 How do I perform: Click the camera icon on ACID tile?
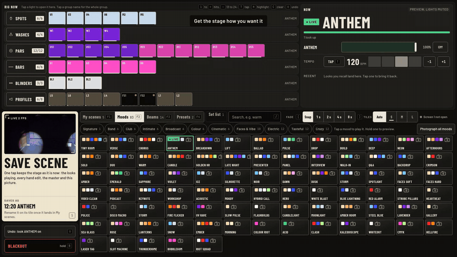[x=291, y=224]
